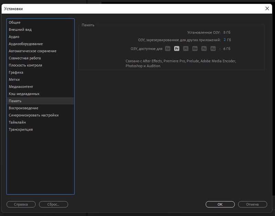Switch to Автоматическое сохранение section
The image size is (275, 216).
point(32,51)
